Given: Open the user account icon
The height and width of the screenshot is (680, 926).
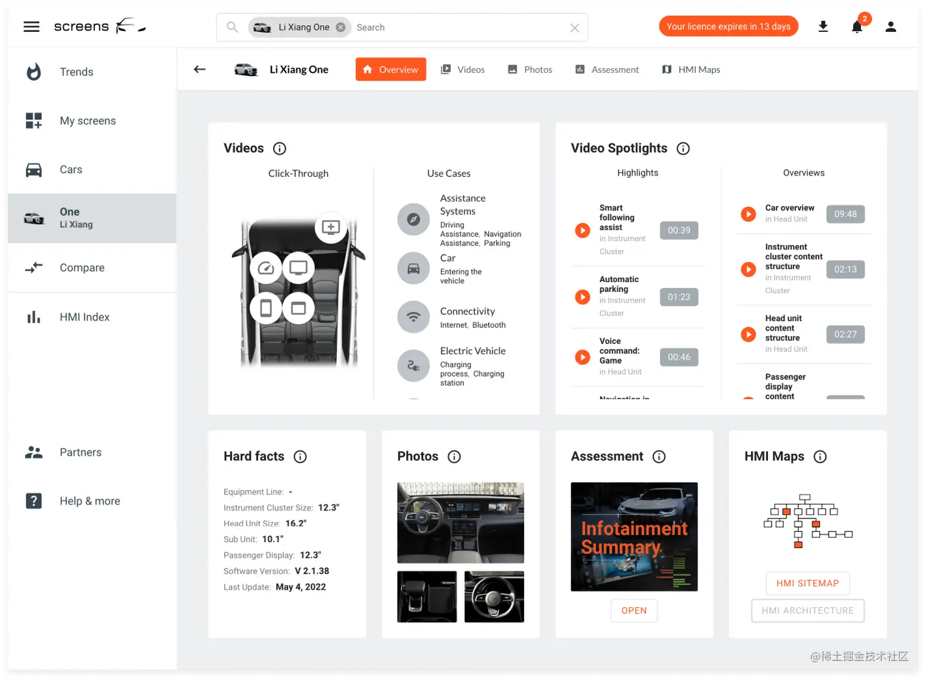Looking at the screenshot, I should click(890, 27).
